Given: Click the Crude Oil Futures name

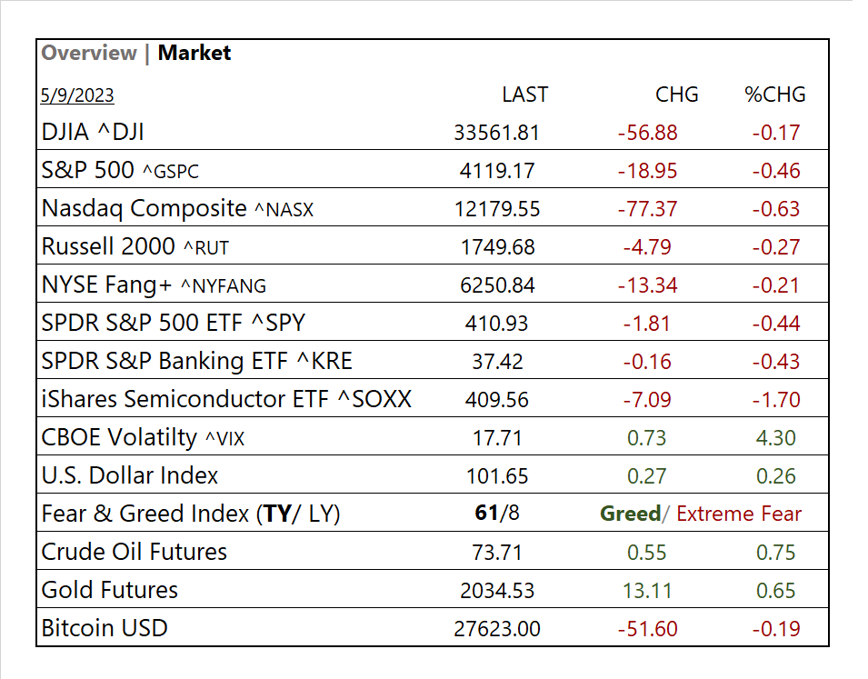Looking at the screenshot, I should click(x=135, y=553).
